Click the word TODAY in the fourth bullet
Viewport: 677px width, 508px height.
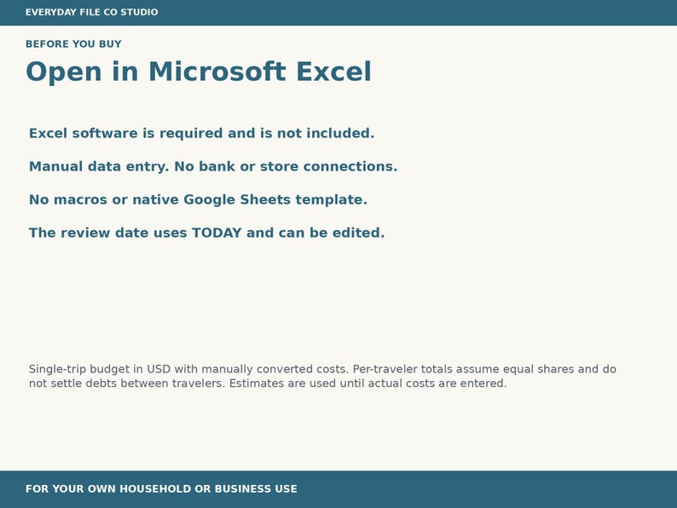point(217,233)
